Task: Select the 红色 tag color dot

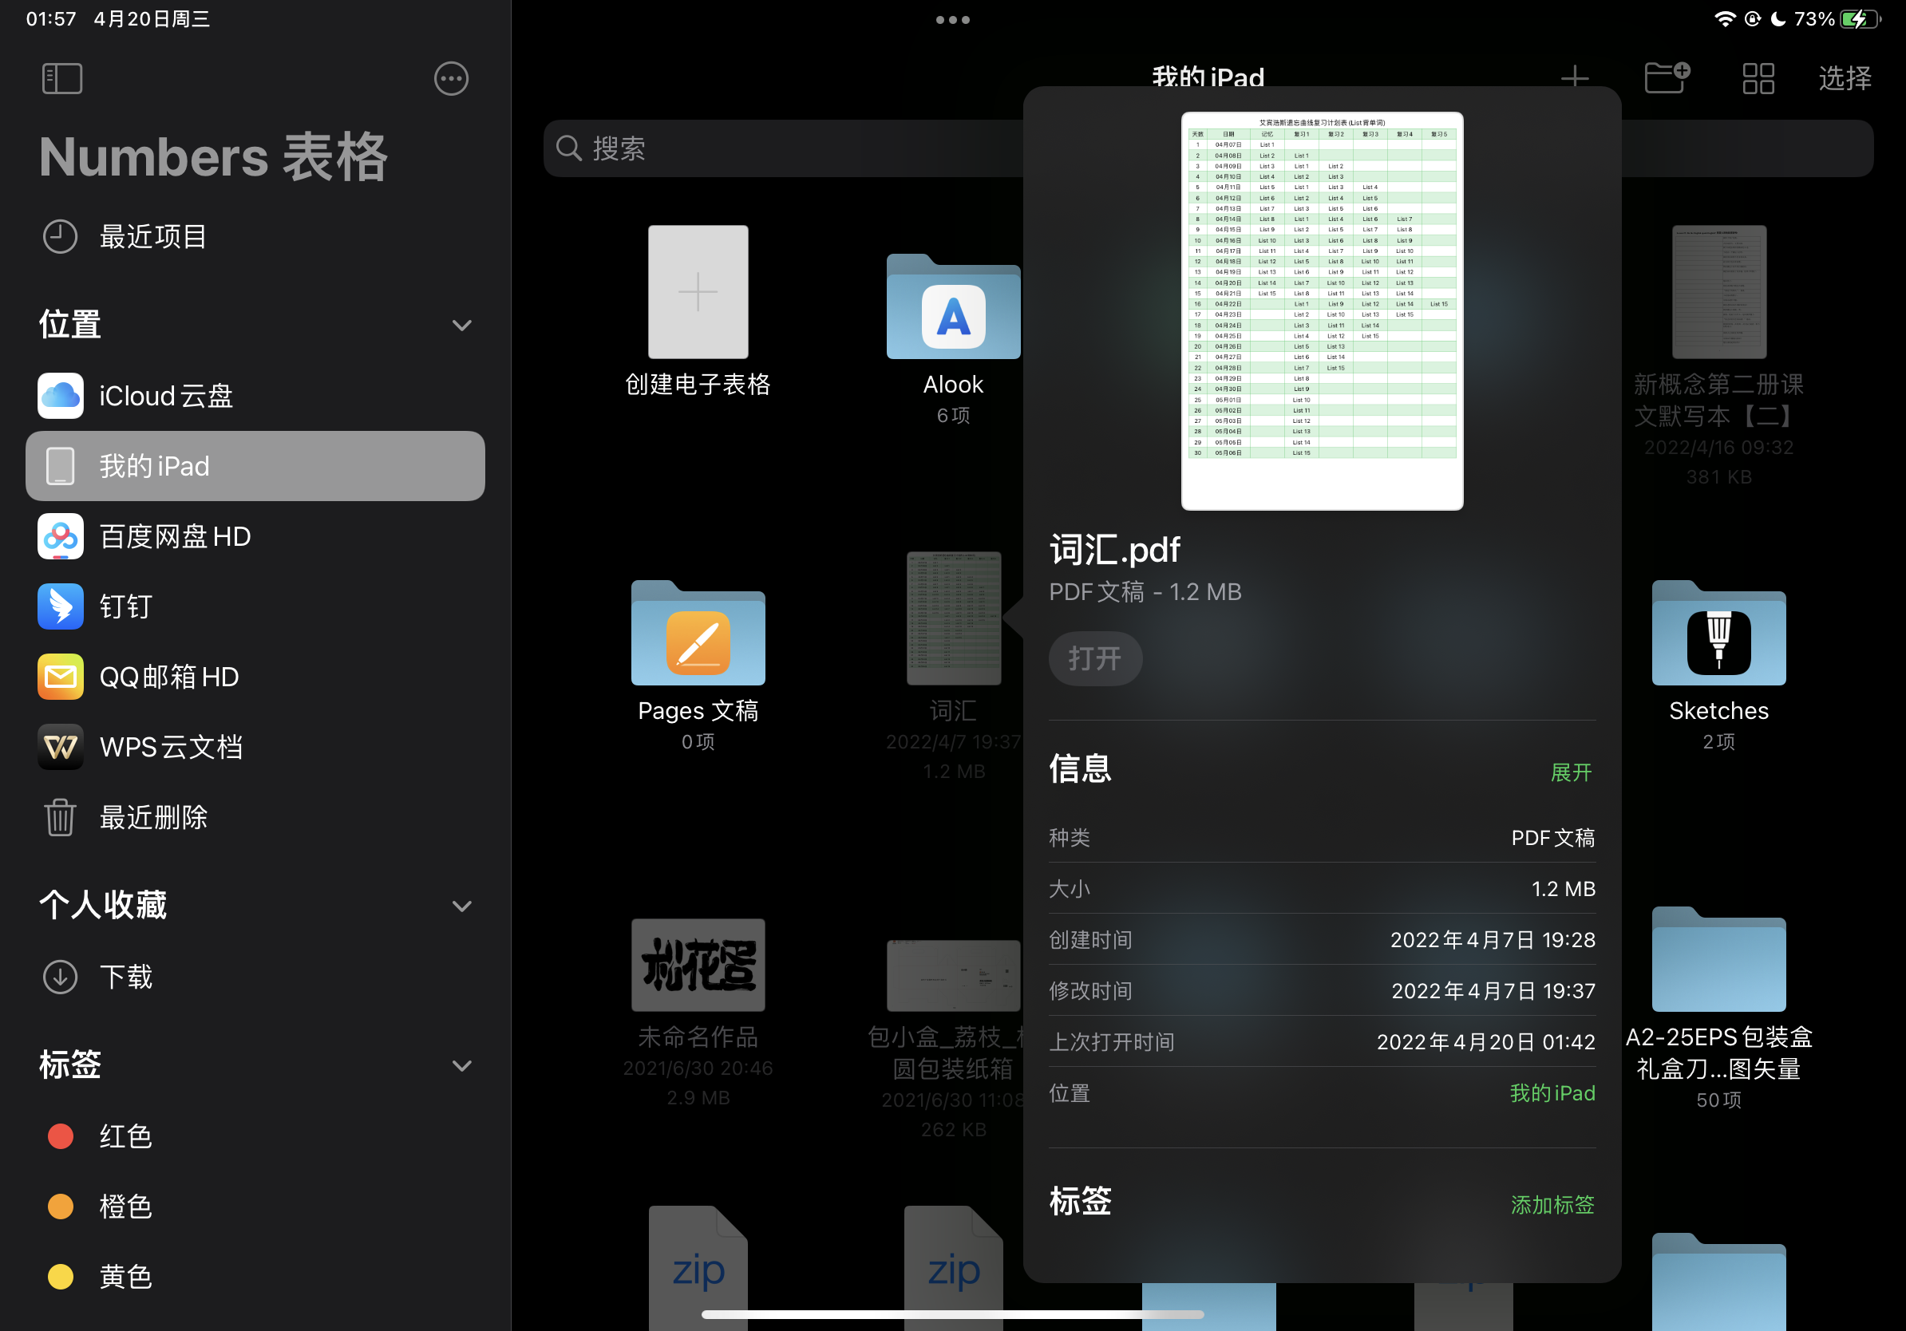Action: pyautogui.click(x=61, y=1135)
